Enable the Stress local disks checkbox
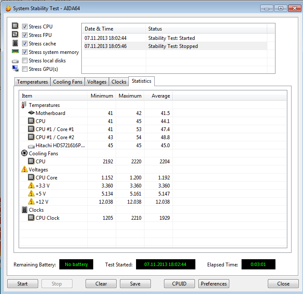Screen dimensions: 303x294 pos(25,61)
